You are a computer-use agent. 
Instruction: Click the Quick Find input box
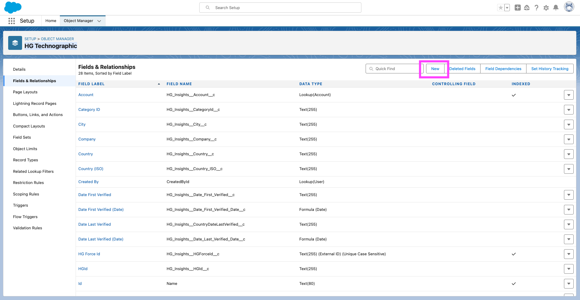(394, 69)
